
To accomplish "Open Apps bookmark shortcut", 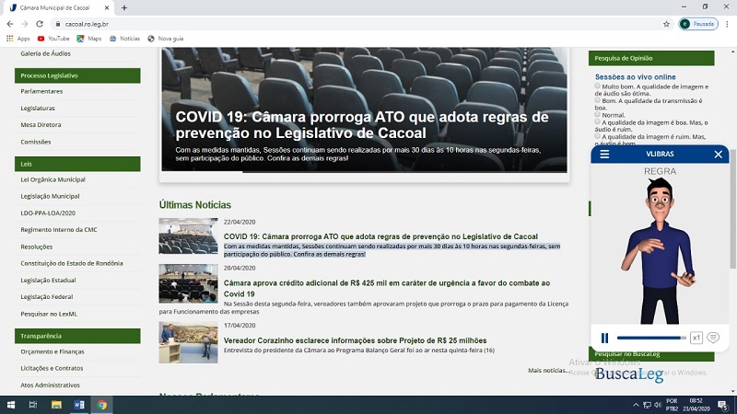I will point(18,39).
